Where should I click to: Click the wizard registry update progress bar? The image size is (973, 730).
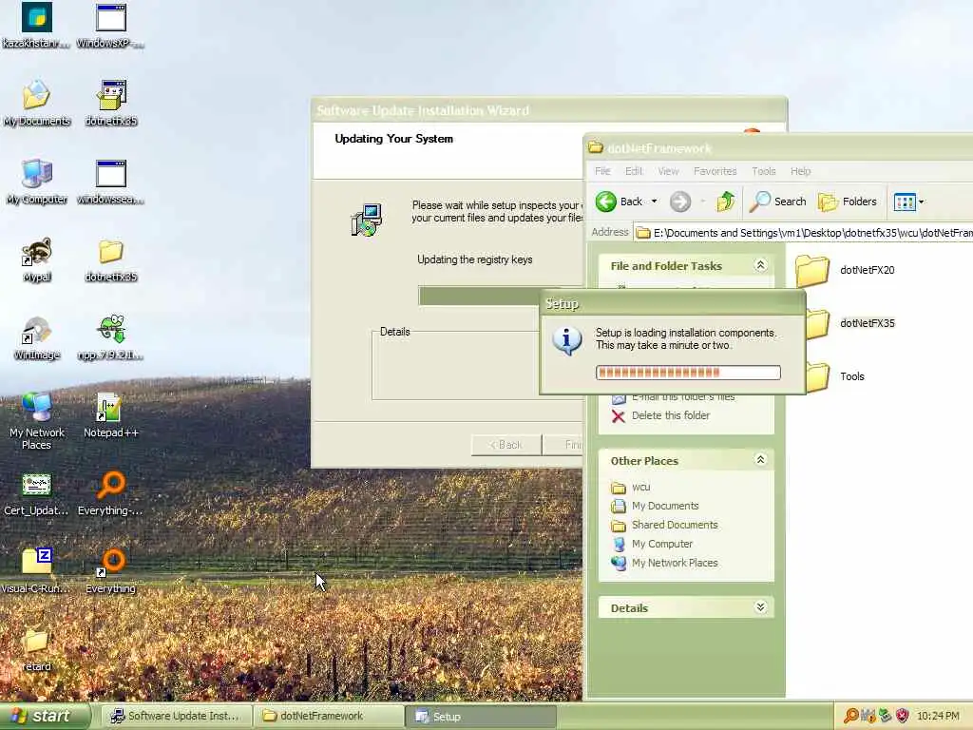coord(480,297)
